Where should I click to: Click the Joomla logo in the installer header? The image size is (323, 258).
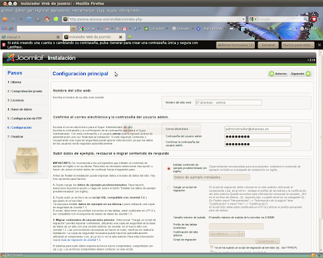click(25, 57)
